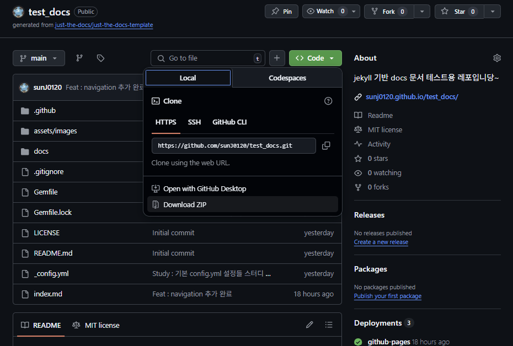Collapse the green Code dropdown
Screen dimensions: 513x346
tap(316, 58)
